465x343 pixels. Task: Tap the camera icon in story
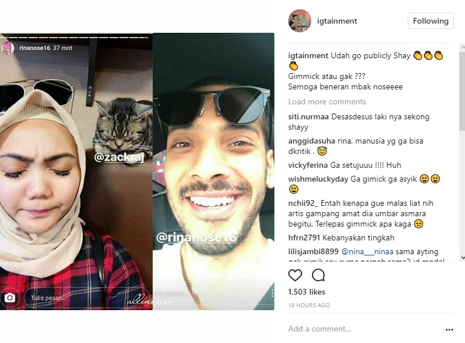10,297
